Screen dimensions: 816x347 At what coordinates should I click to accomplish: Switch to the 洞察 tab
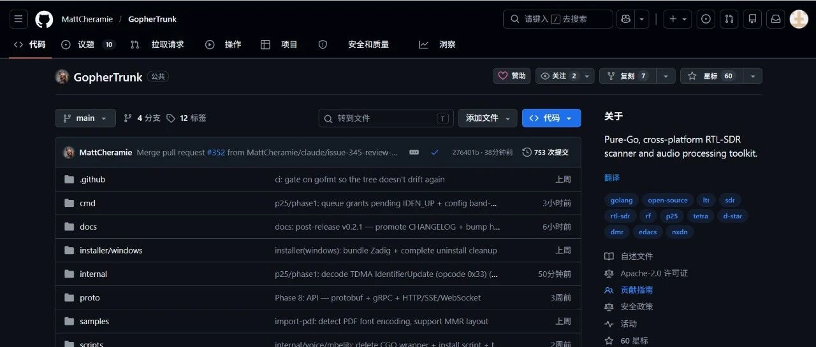coord(437,45)
